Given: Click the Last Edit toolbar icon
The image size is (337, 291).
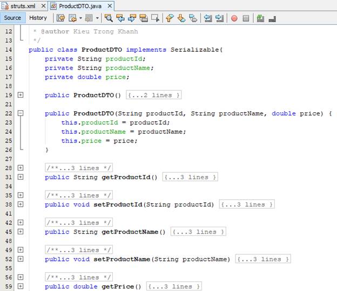Looking at the screenshot, I should (x=61, y=18).
